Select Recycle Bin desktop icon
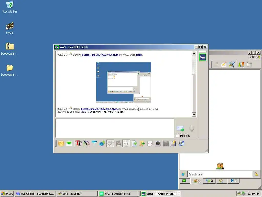The width and height of the screenshot is (262, 197). click(x=10, y=7)
